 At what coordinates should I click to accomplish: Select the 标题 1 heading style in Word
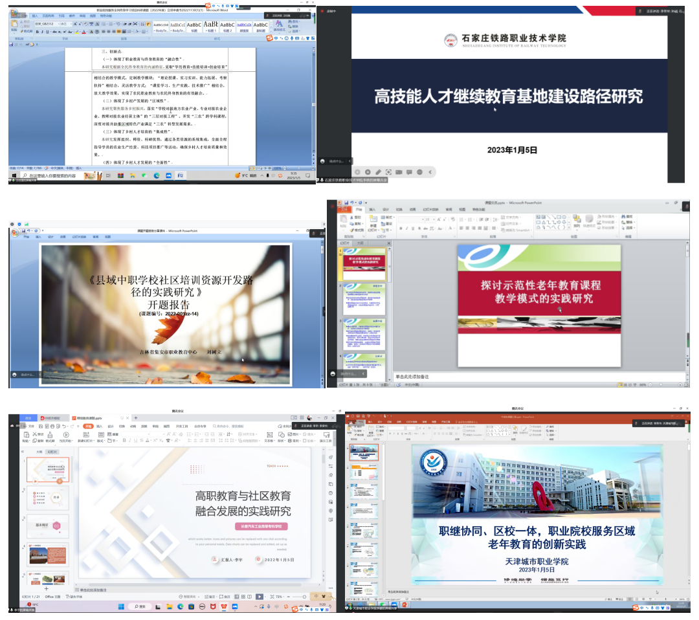pyautogui.click(x=211, y=27)
